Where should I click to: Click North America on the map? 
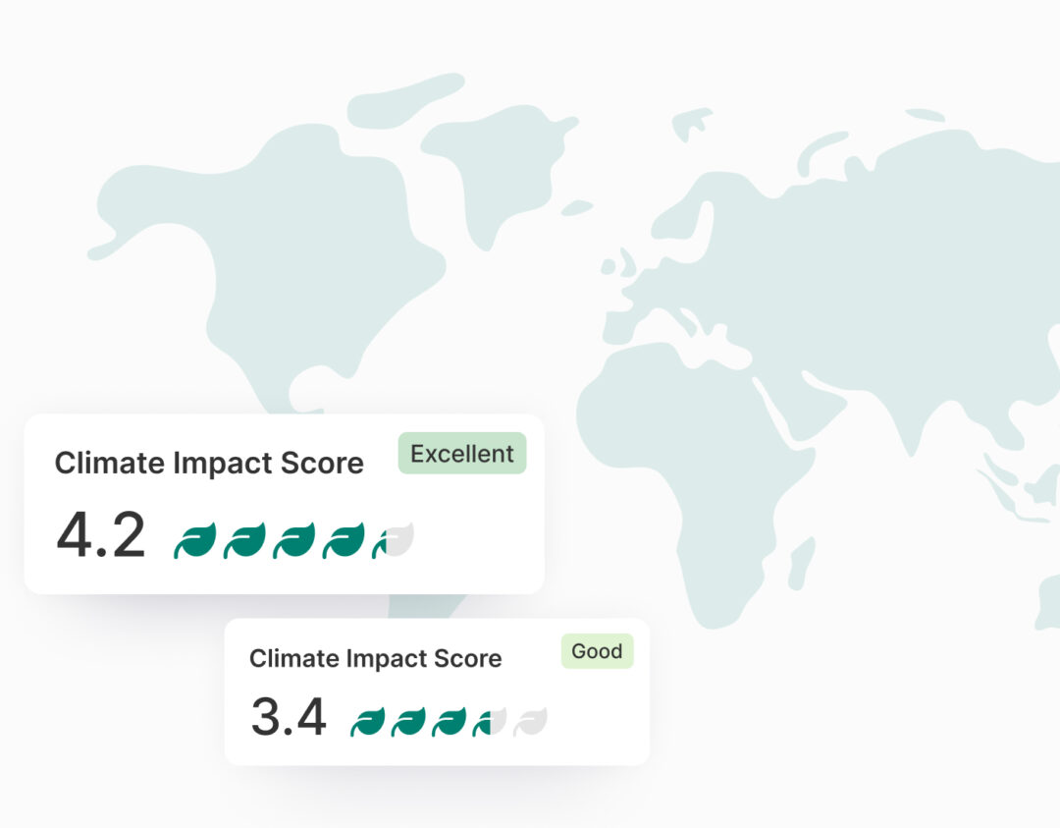tap(294, 246)
